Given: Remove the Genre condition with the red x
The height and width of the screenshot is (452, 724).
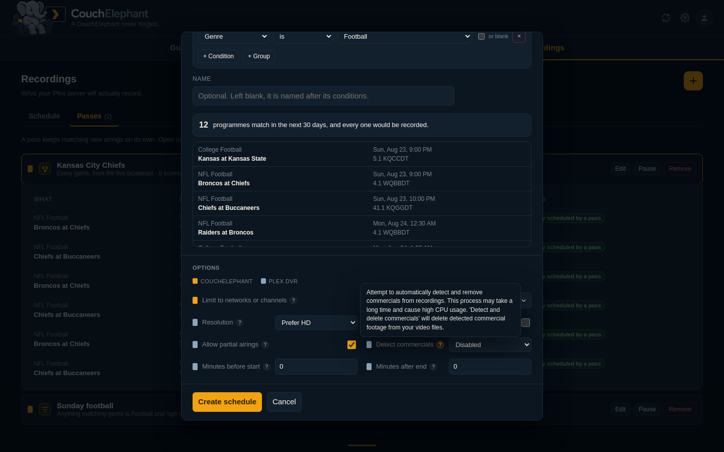Looking at the screenshot, I should click(x=519, y=36).
